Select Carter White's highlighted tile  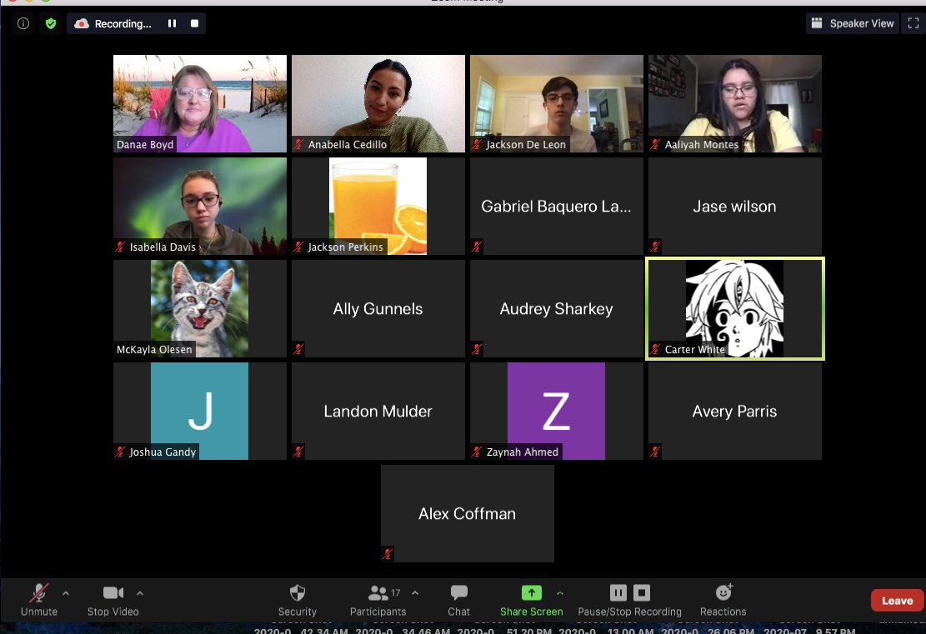click(734, 309)
